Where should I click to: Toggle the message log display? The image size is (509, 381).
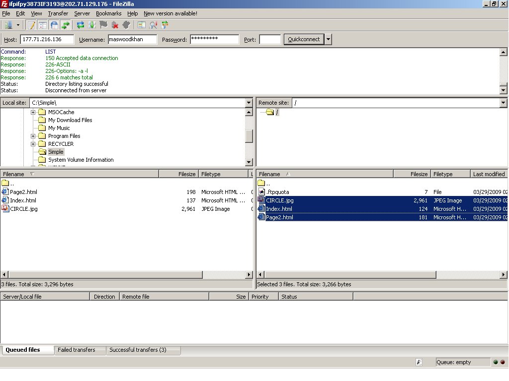pyautogui.click(x=31, y=25)
